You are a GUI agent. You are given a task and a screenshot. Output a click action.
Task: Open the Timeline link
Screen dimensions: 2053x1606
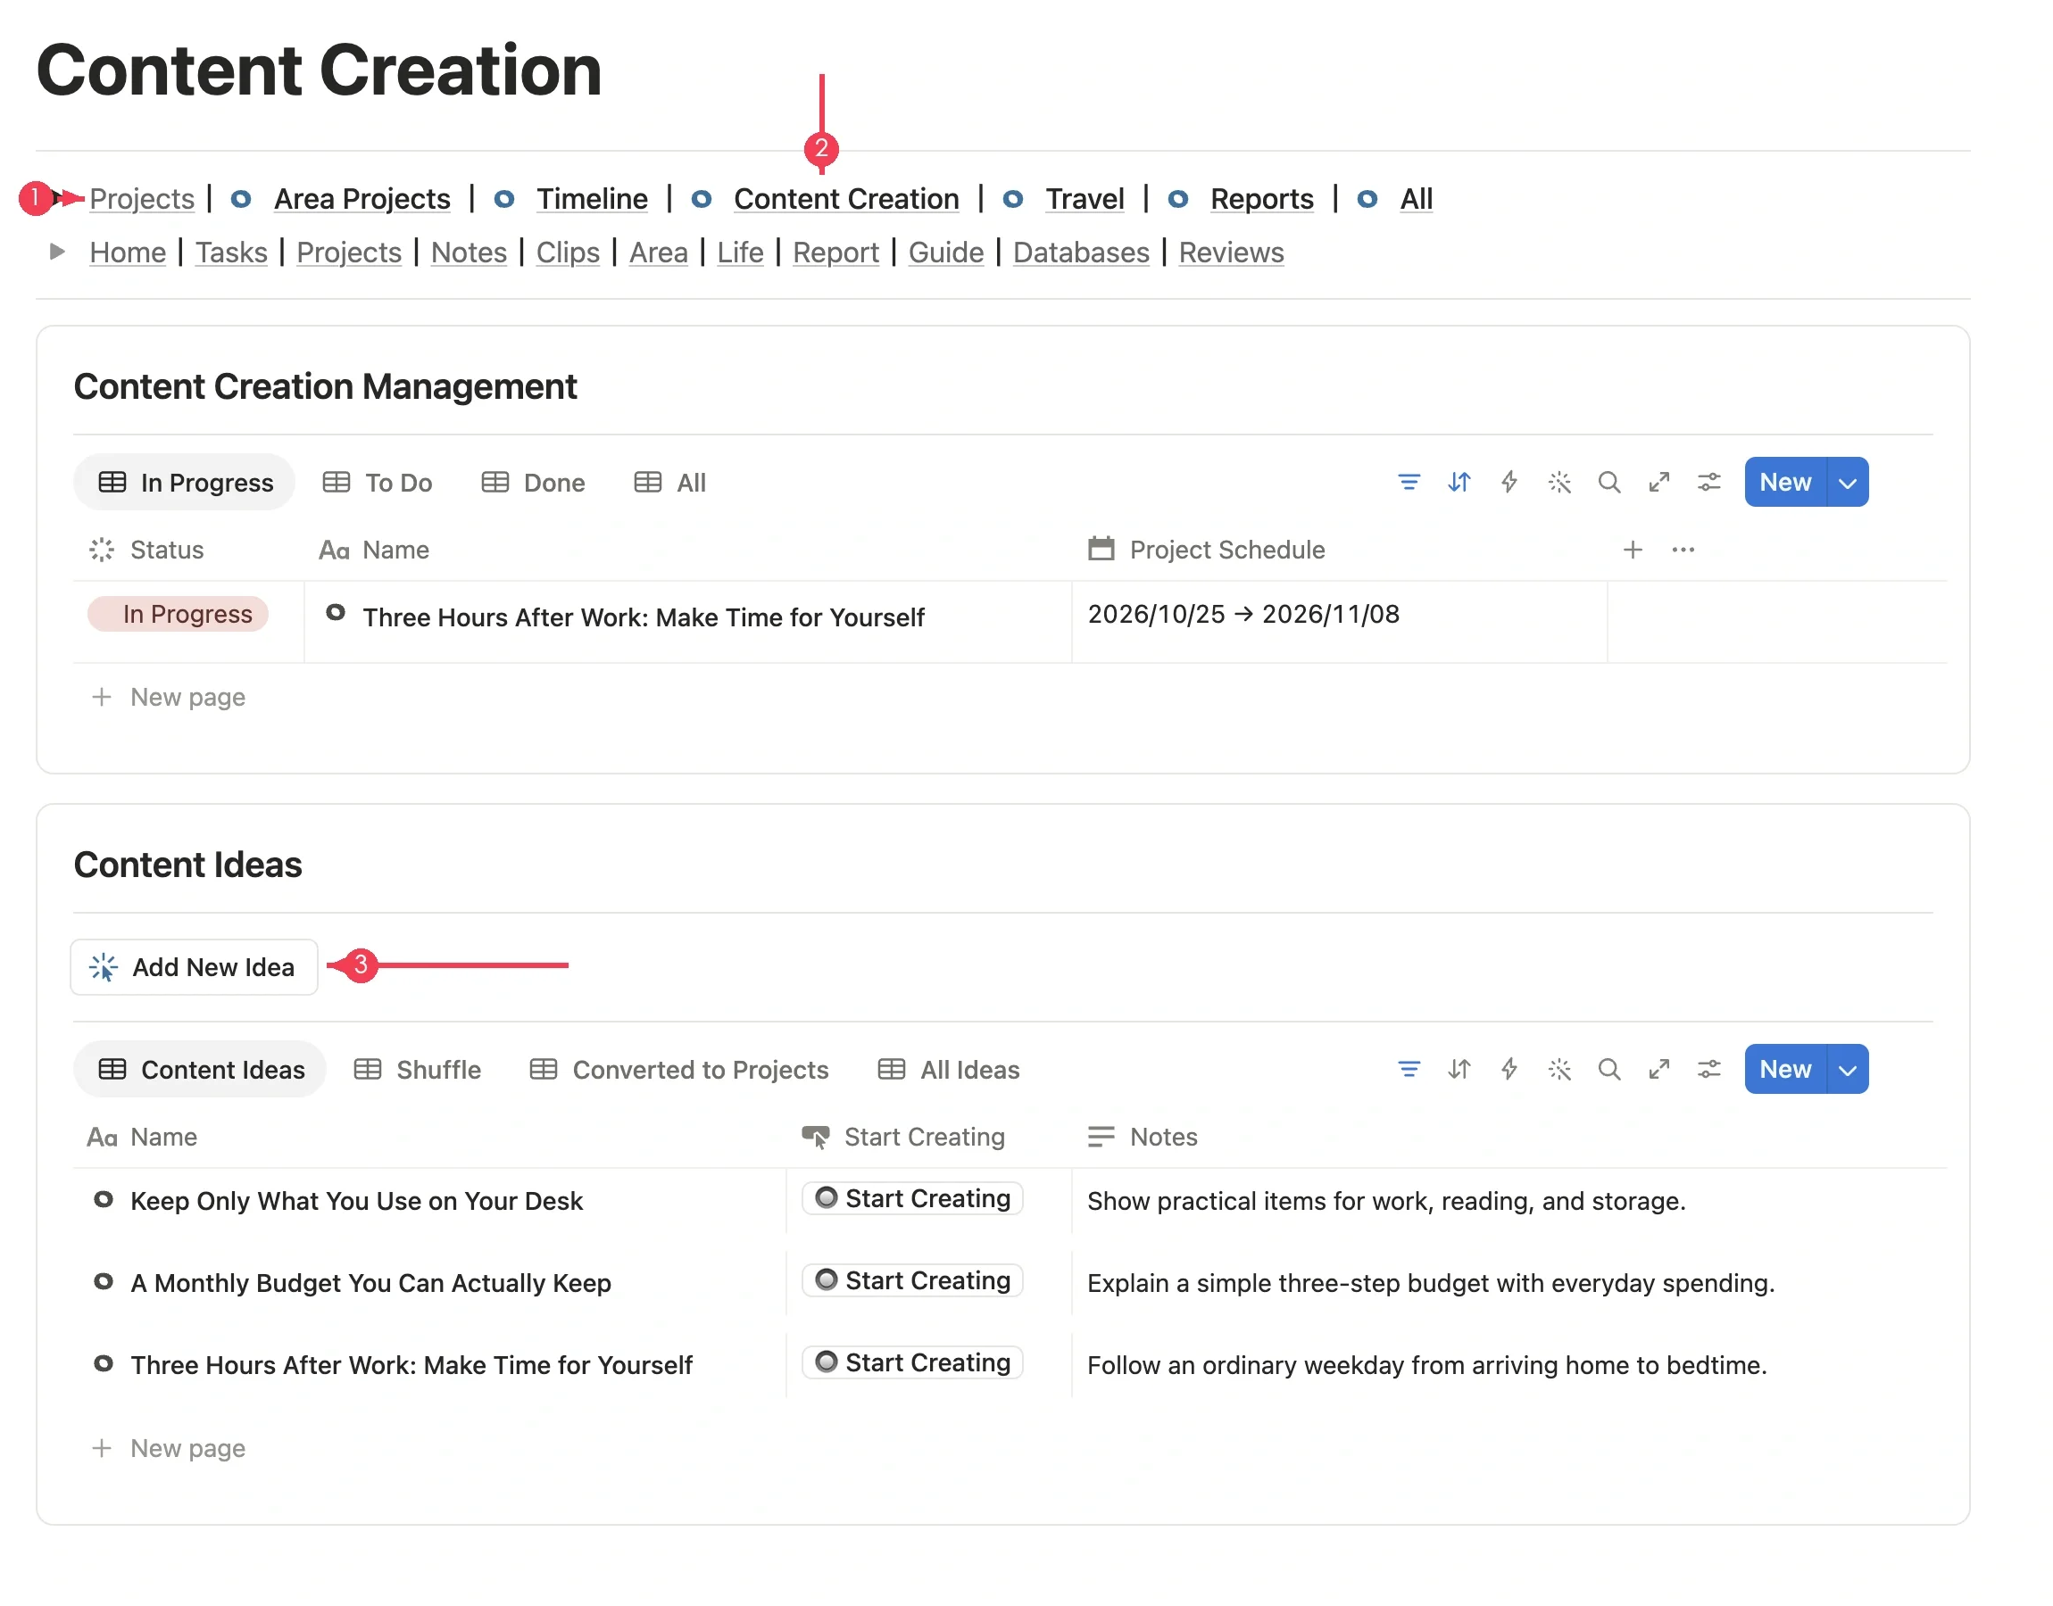(592, 198)
